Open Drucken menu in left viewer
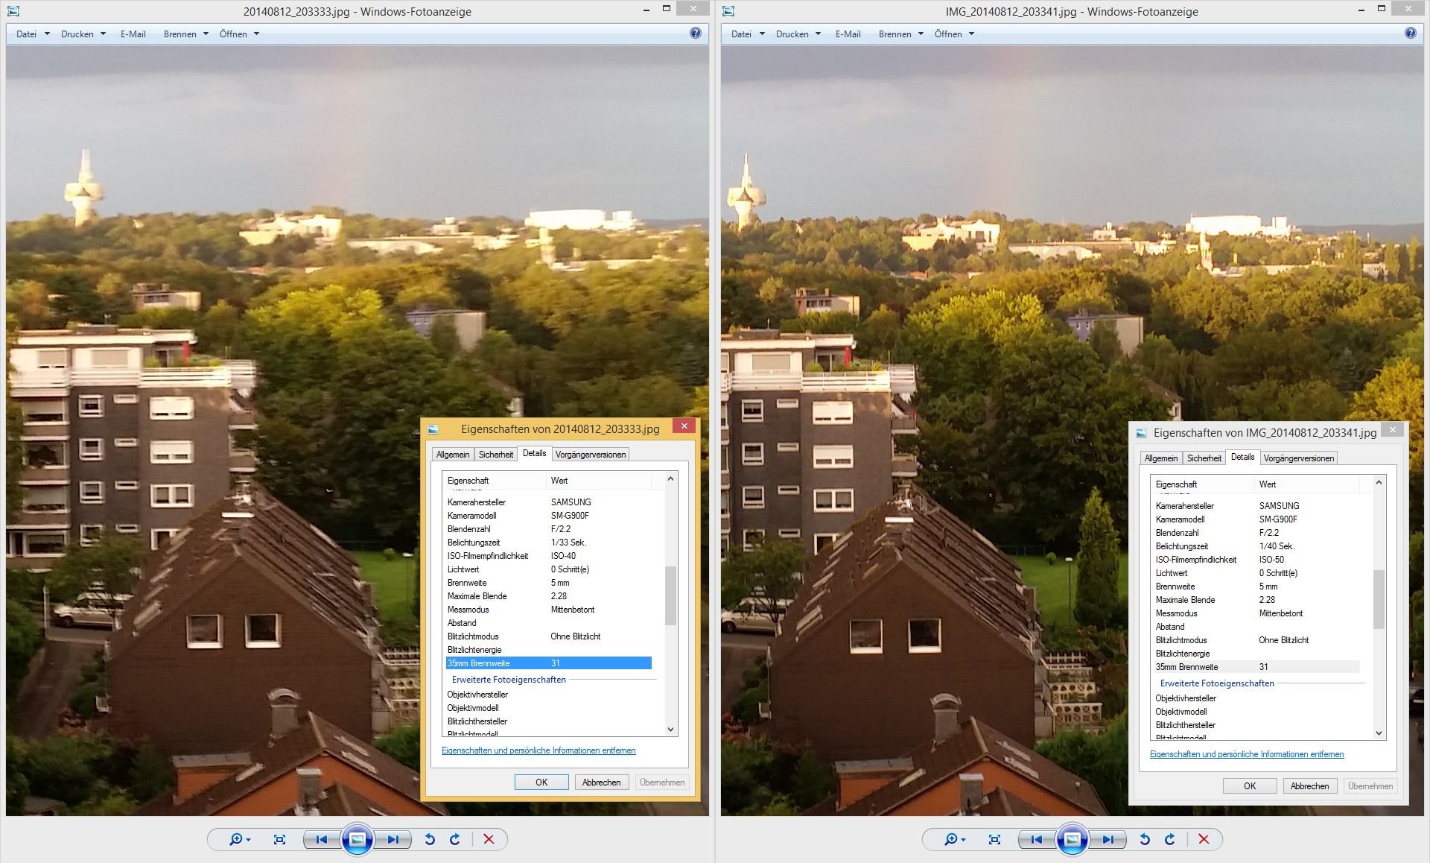Viewport: 1430px width, 863px height. coord(83,34)
